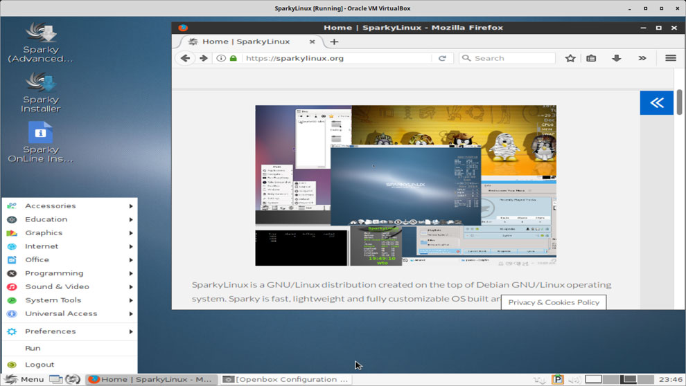Click the Preferences gear icon
Viewport: 686px width, 386px height.
coord(12,331)
